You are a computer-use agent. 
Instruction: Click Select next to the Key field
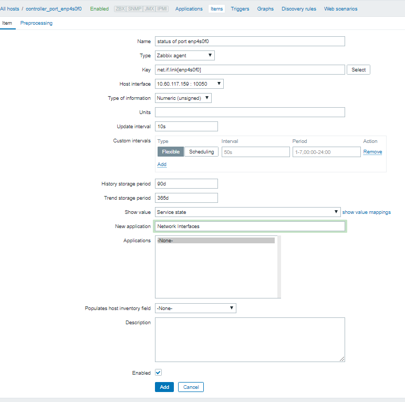pos(358,70)
